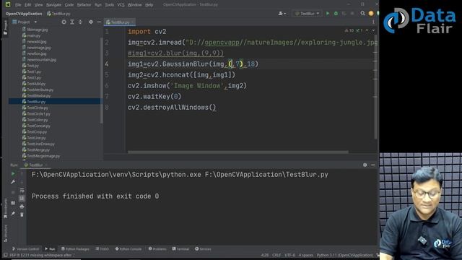Expand all icon in Project panel header

72,22
